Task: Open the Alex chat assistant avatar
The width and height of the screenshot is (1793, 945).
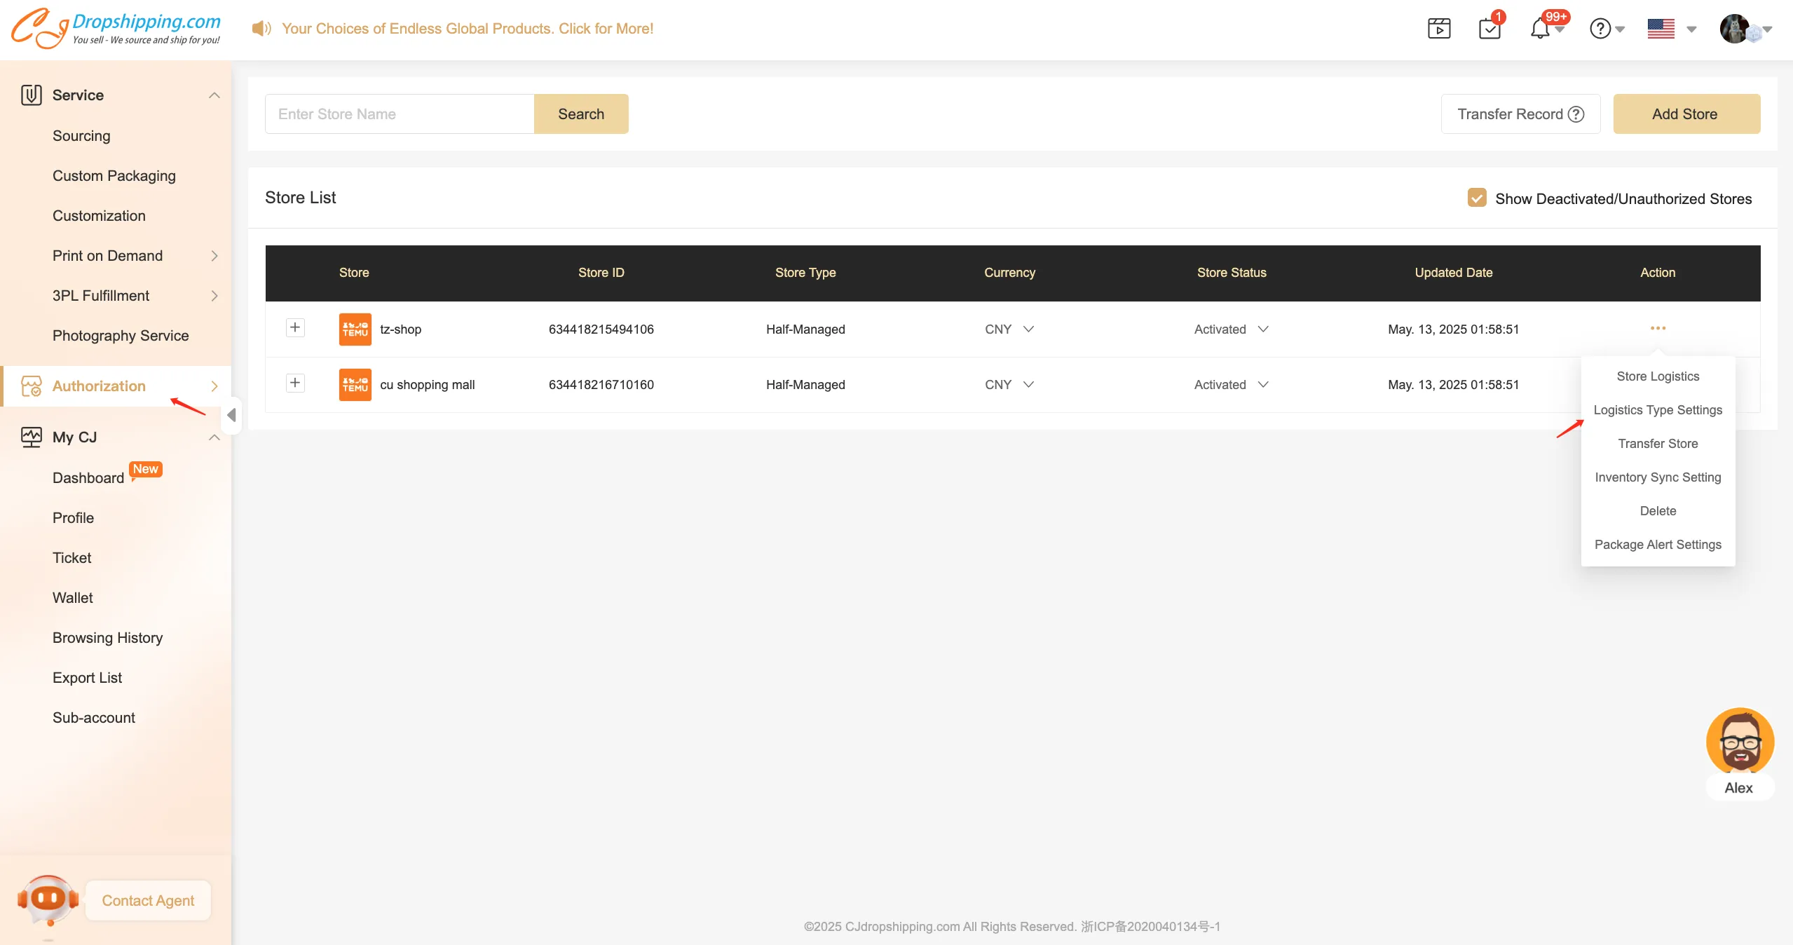Action: (x=1740, y=742)
